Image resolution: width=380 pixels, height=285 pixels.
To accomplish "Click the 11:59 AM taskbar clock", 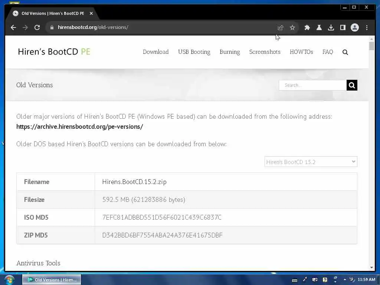I will click(366, 279).
